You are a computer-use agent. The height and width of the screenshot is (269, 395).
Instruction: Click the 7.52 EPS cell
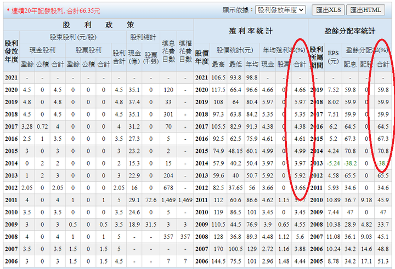pyautogui.click(x=333, y=90)
